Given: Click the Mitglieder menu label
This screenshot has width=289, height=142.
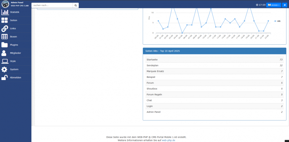Looking at the screenshot, I should (x=16, y=53).
